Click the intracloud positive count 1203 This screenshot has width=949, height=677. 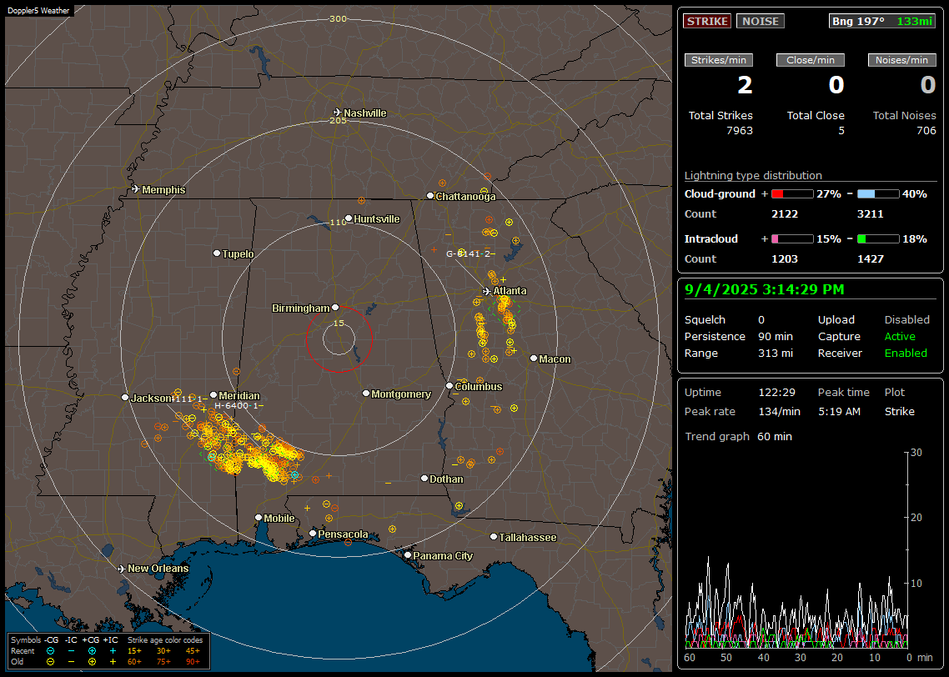(x=785, y=259)
